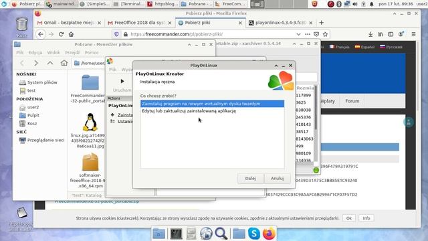Viewport: 428px width, 241px height.
Task: Open Firefox downloads arrow icon
Action: (x=370, y=34)
